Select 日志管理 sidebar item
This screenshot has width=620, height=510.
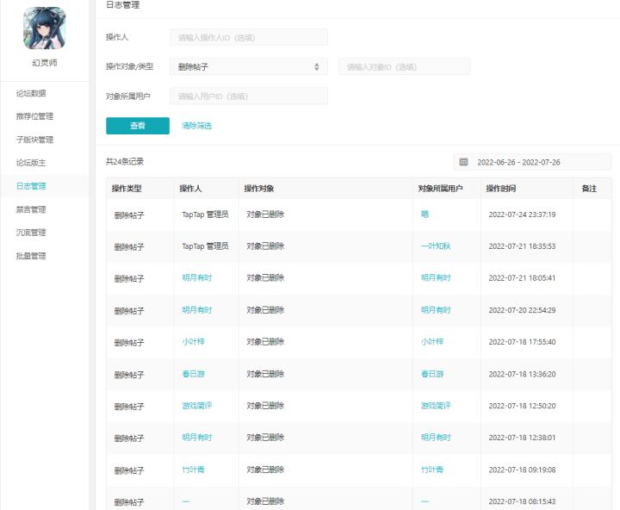coord(31,186)
